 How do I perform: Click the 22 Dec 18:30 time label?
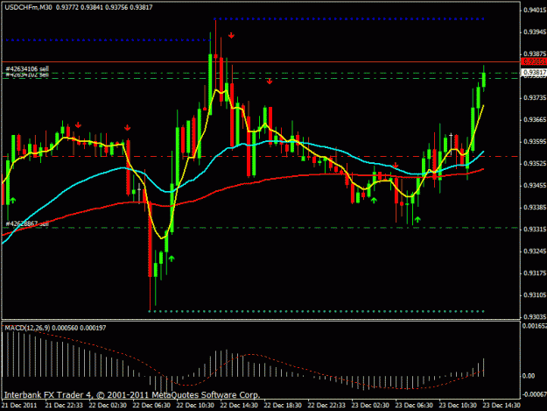click(283, 406)
